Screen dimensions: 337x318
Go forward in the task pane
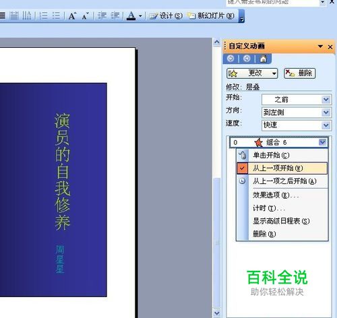[x=247, y=59]
